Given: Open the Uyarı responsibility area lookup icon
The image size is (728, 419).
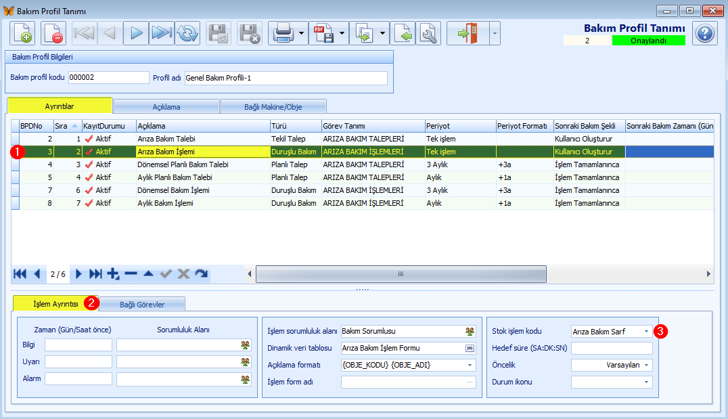Looking at the screenshot, I should [x=245, y=362].
